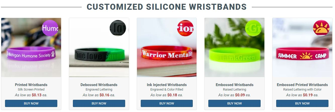Click Buy Now under Ink Injected Wristbands
The width and height of the screenshot is (335, 112).
click(x=167, y=103)
